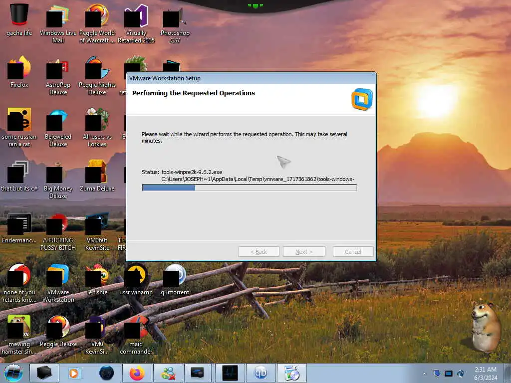Viewport: 511px width, 383px height.
Task: Click the black dock at the screen top
Action: [x=255, y=5]
